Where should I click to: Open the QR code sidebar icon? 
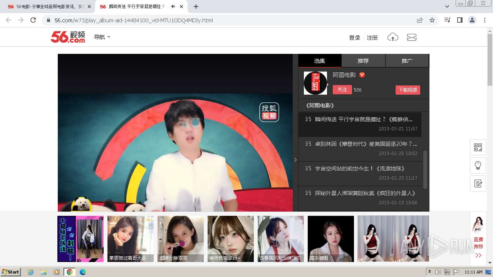click(478, 147)
